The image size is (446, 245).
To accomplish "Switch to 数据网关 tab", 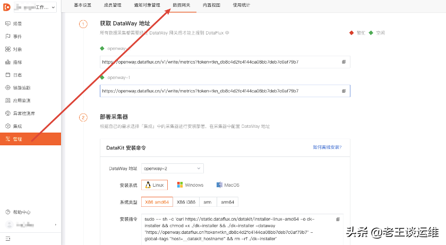I will [x=182, y=5].
